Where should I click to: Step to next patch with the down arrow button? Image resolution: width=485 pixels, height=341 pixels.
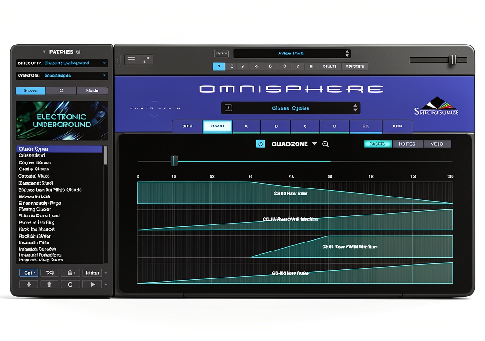(x=29, y=284)
